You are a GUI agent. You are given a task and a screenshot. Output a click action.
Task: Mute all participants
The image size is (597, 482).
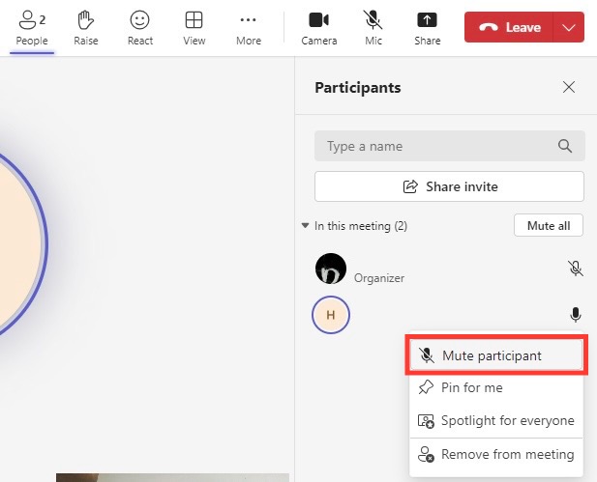point(549,225)
